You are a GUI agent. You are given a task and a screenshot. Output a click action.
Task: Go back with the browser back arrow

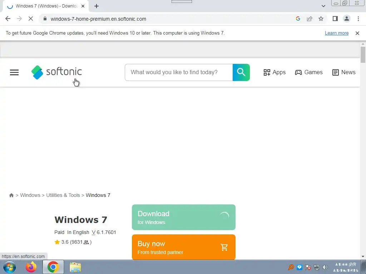point(8,19)
